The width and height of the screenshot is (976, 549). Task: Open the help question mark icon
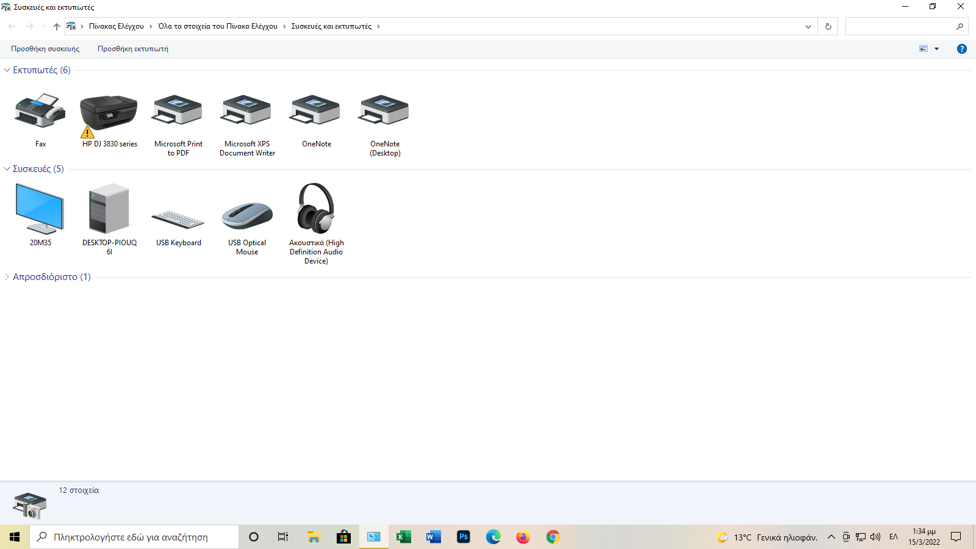pos(962,49)
